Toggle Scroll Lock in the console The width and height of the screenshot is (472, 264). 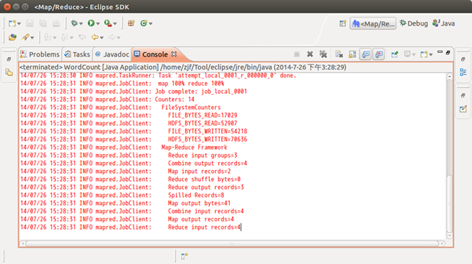(352, 54)
